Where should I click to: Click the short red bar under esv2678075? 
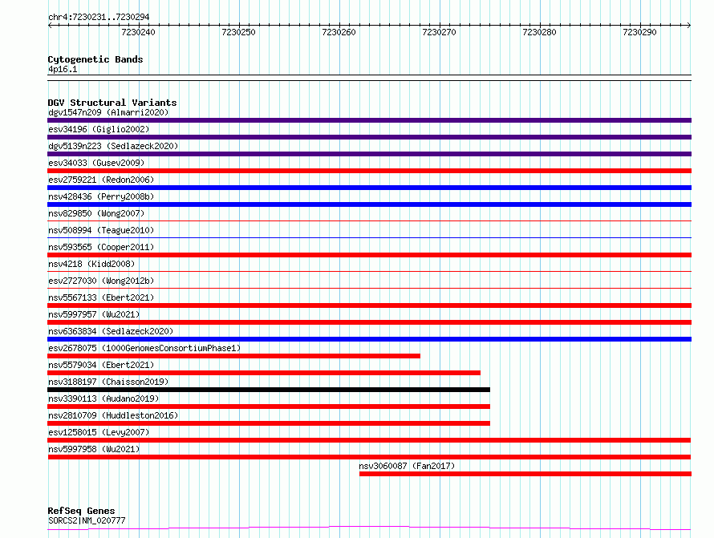click(233, 356)
